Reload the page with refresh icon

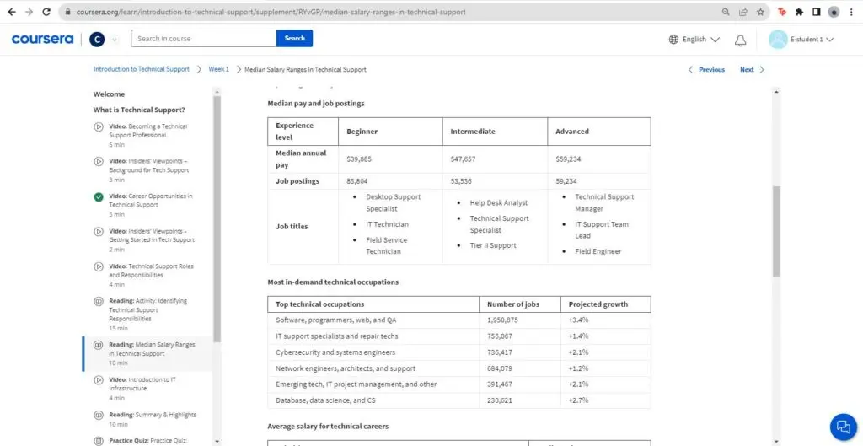pos(46,12)
